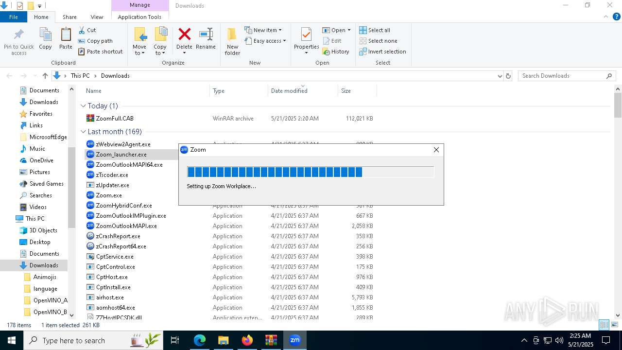Click Paste shortcut in the ribbon
Screen dimensions: 622x350
(x=101, y=52)
